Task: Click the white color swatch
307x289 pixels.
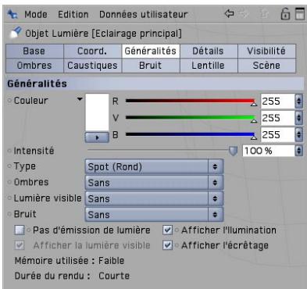Action: coord(97,112)
